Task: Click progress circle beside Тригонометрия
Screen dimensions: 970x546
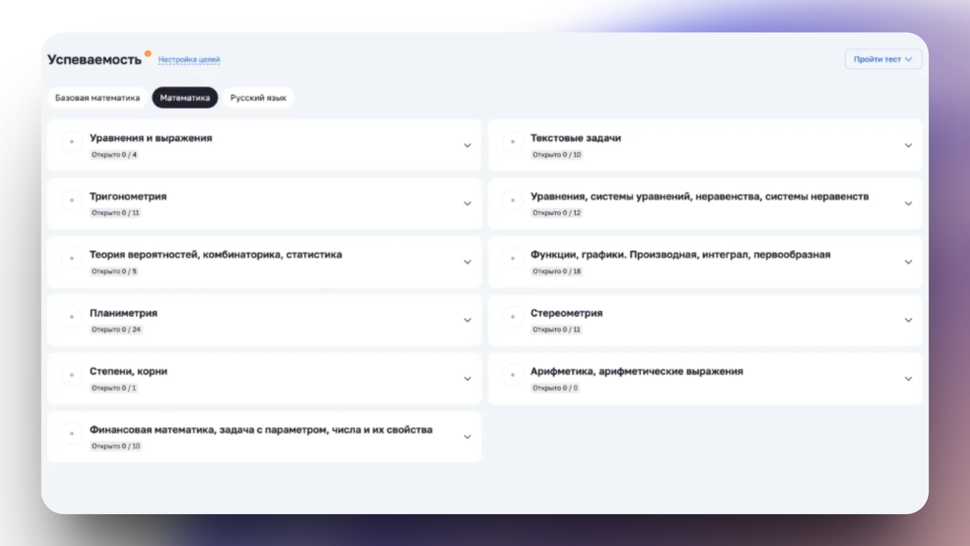Action: (x=72, y=200)
